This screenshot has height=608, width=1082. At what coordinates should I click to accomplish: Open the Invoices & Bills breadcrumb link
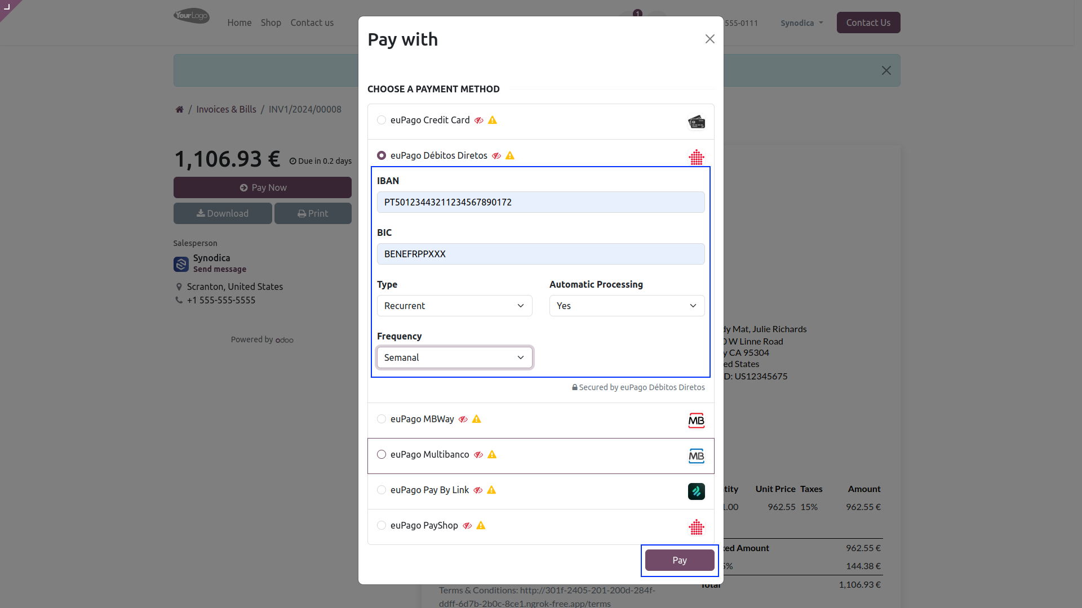point(226,110)
